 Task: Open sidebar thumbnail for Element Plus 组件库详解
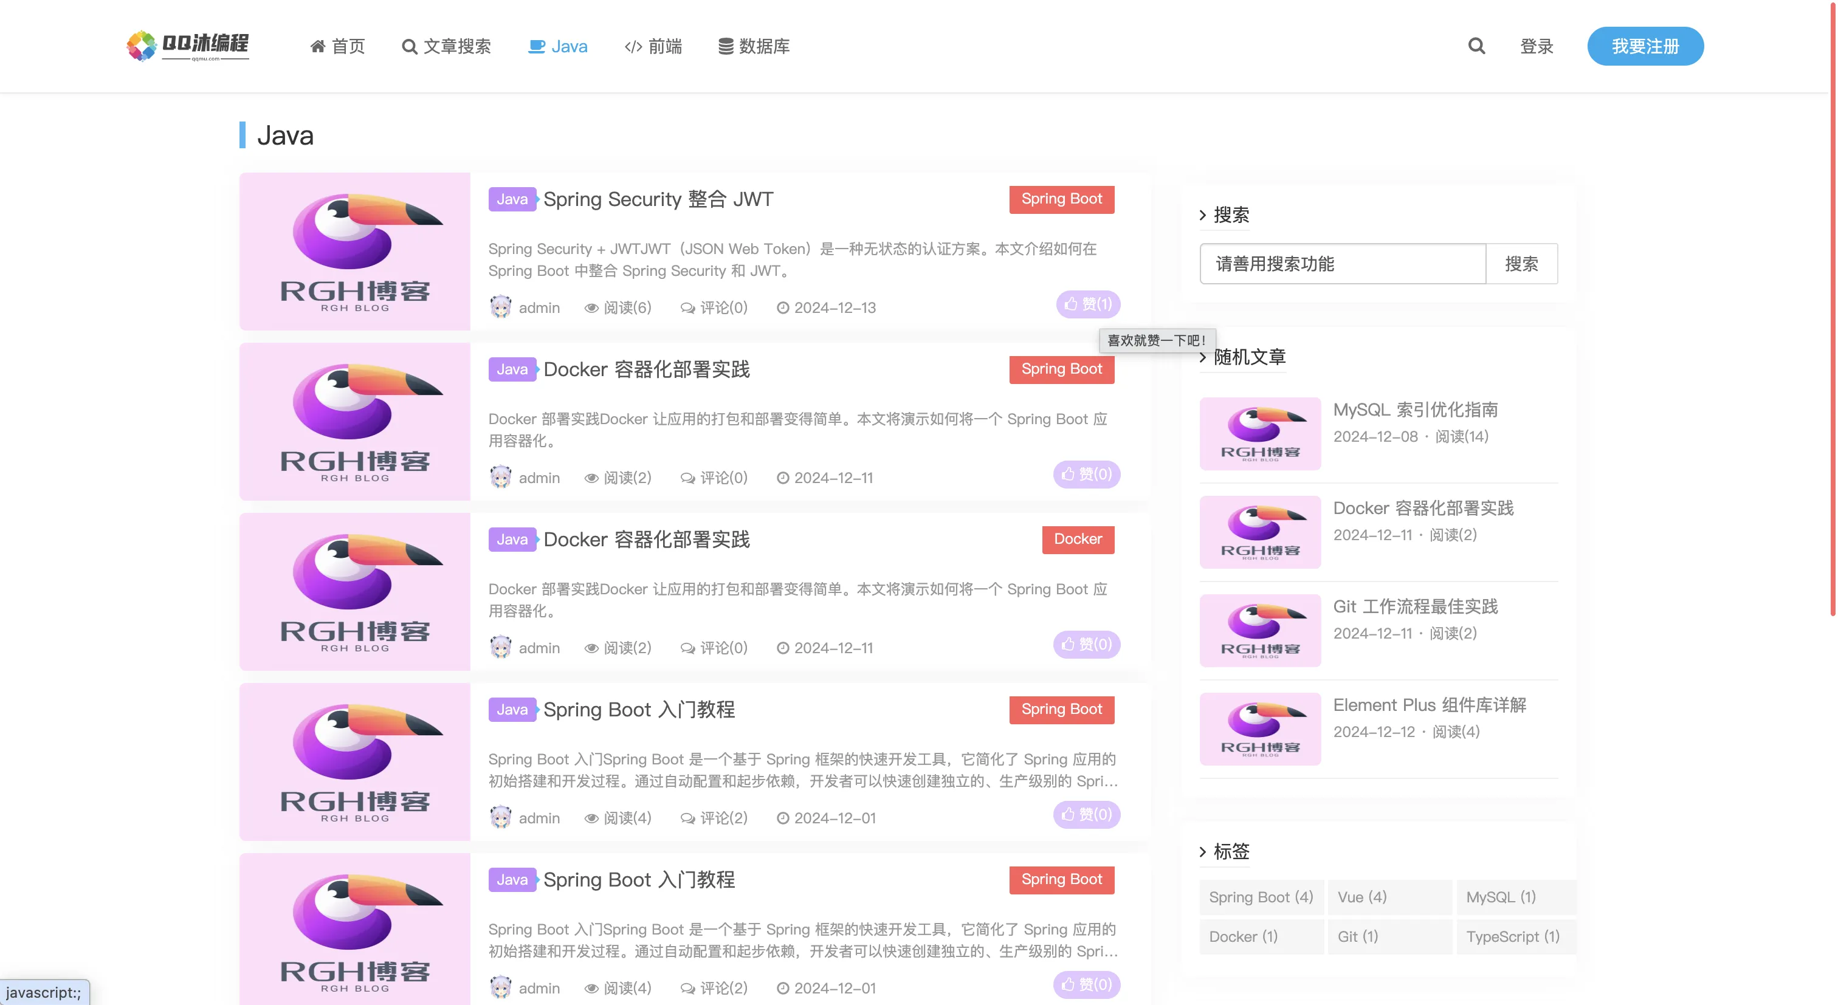click(x=1260, y=729)
